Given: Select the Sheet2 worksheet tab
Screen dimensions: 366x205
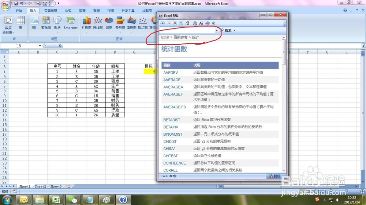Looking at the screenshot, I should click(40, 186).
